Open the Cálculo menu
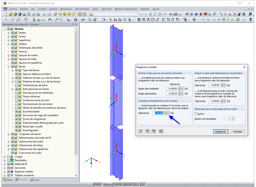Image resolution: width=256 pixels, height=187 pixels. click(x=53, y=9)
